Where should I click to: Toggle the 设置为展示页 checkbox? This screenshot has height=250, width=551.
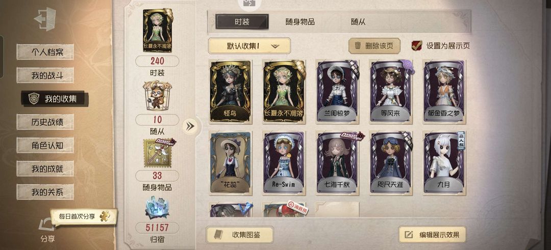[417, 46]
